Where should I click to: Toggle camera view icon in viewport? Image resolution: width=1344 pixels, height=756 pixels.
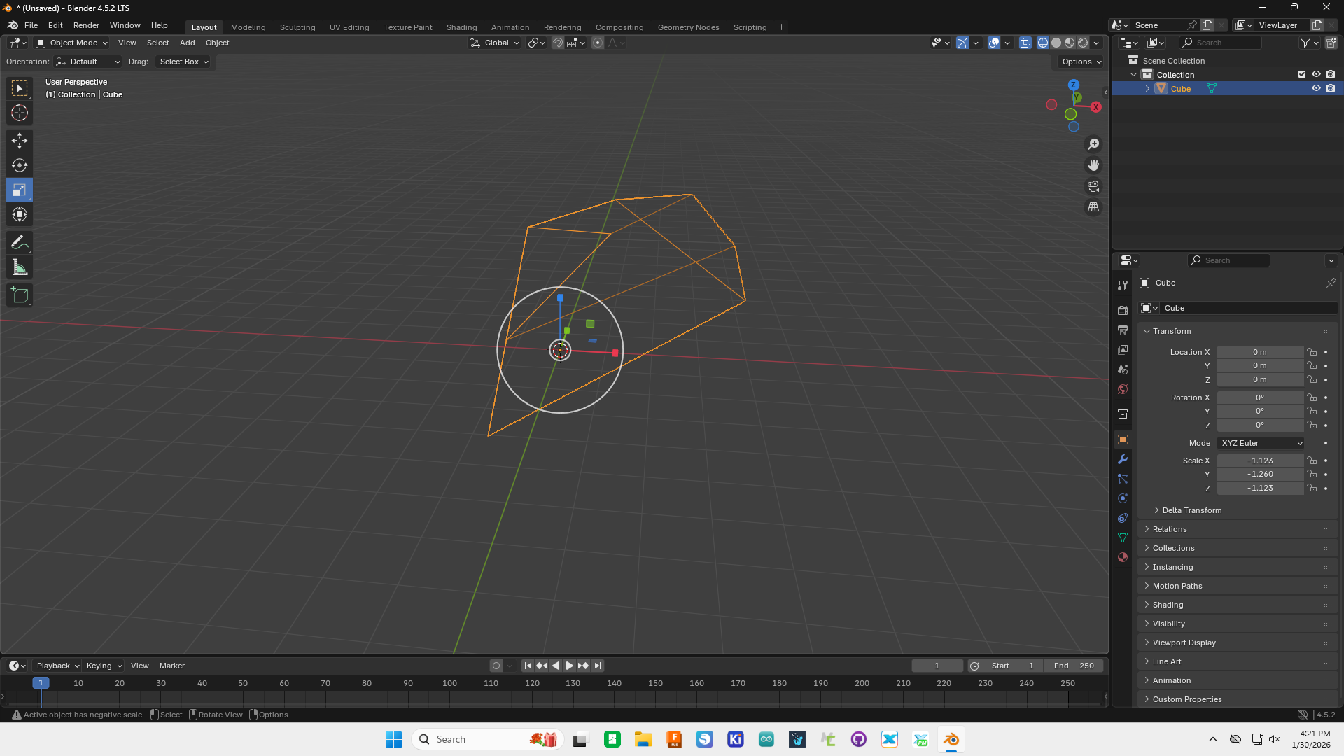click(1093, 186)
